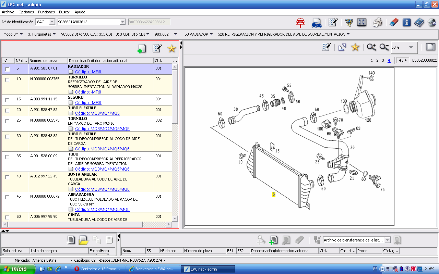Check the box for RADIADOR row
The image size is (439, 274).
click(7, 69)
